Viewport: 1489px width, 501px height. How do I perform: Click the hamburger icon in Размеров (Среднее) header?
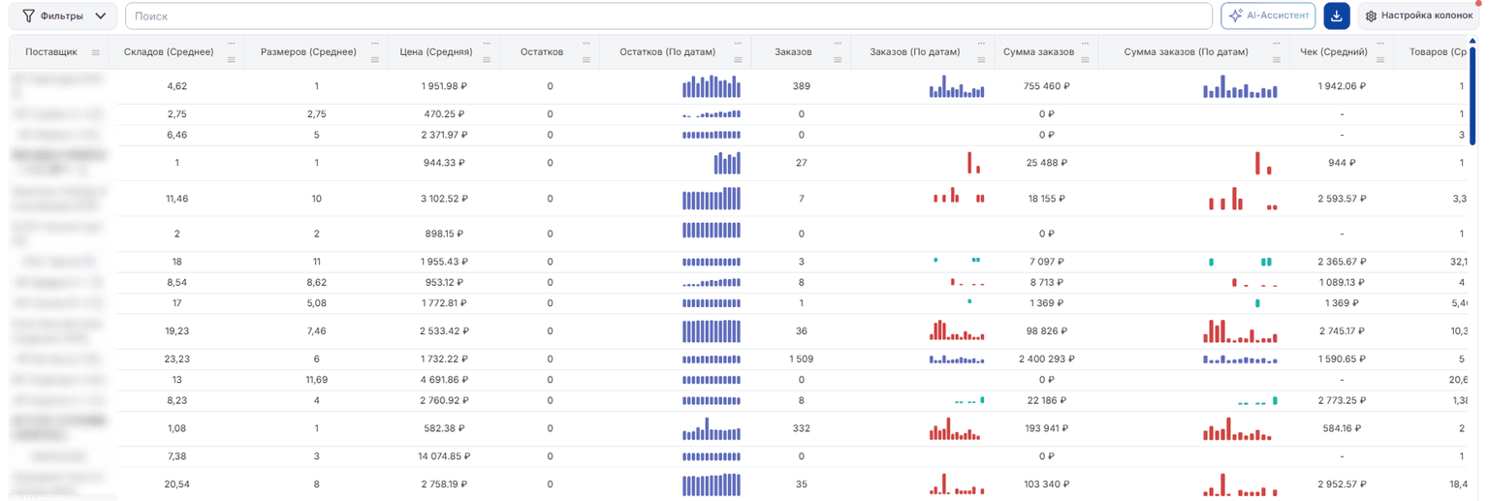(375, 59)
